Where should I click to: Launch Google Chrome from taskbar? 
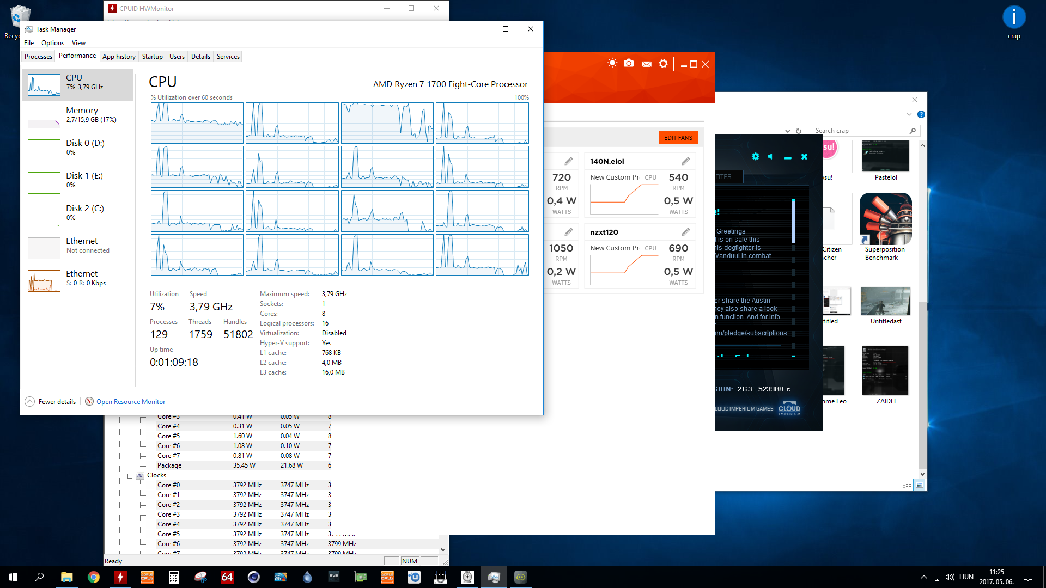tap(93, 577)
